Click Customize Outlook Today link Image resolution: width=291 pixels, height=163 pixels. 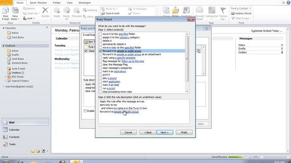pos(267,31)
